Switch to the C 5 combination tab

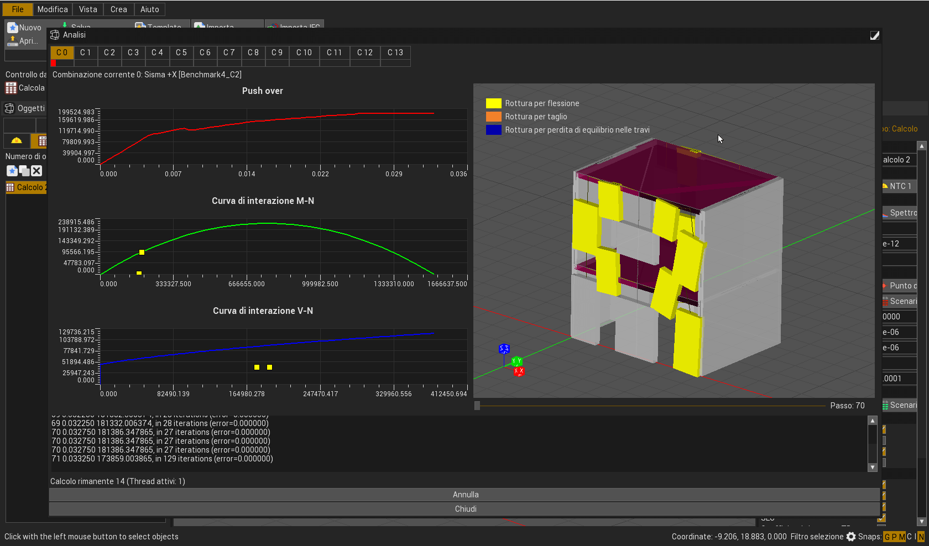(181, 53)
